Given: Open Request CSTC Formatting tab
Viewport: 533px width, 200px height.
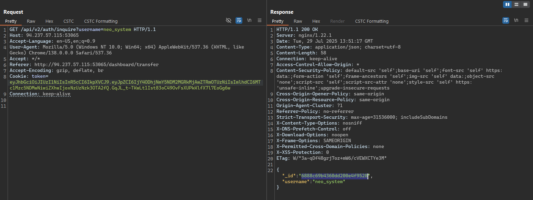Looking at the screenshot, I should click(x=101, y=21).
